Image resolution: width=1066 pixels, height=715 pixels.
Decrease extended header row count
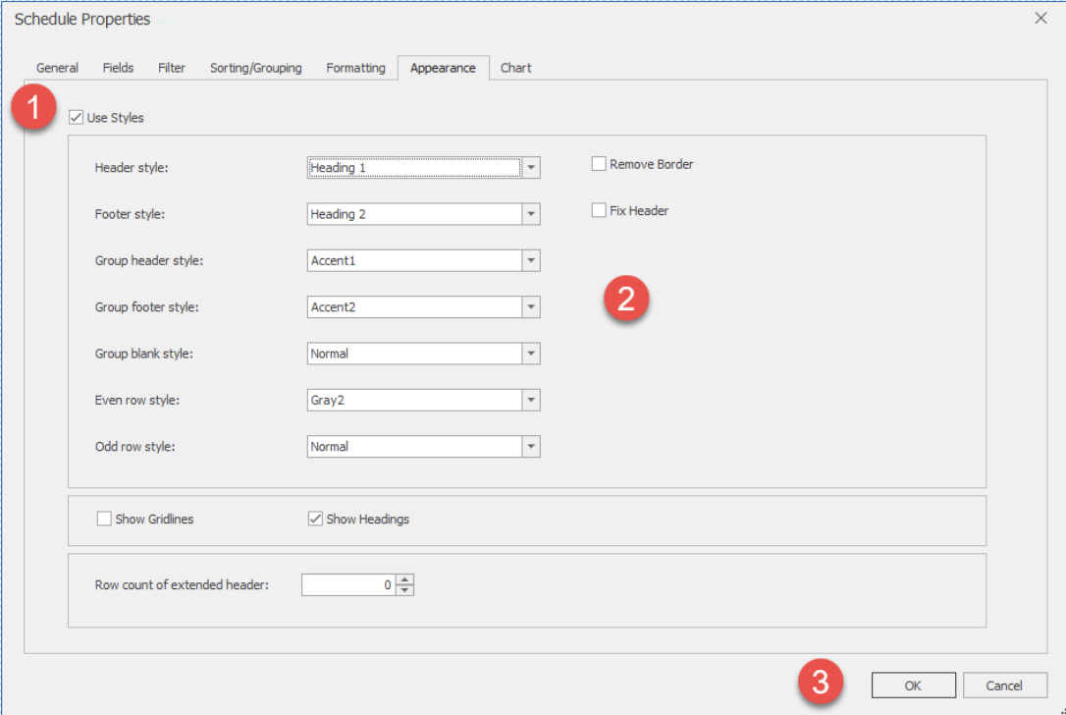tap(405, 590)
